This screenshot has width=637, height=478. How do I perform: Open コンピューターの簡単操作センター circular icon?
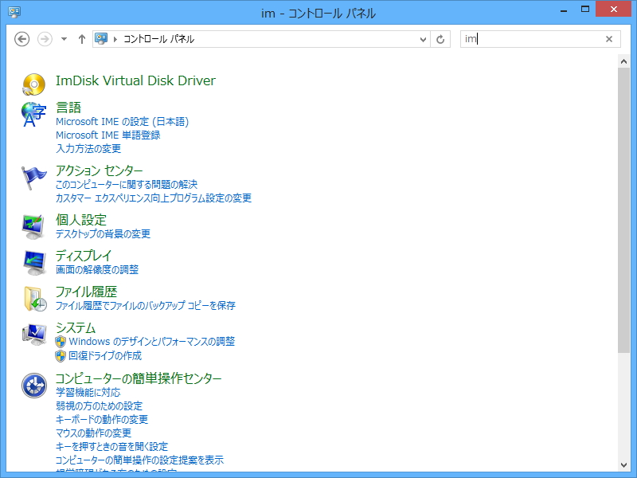coord(33,383)
